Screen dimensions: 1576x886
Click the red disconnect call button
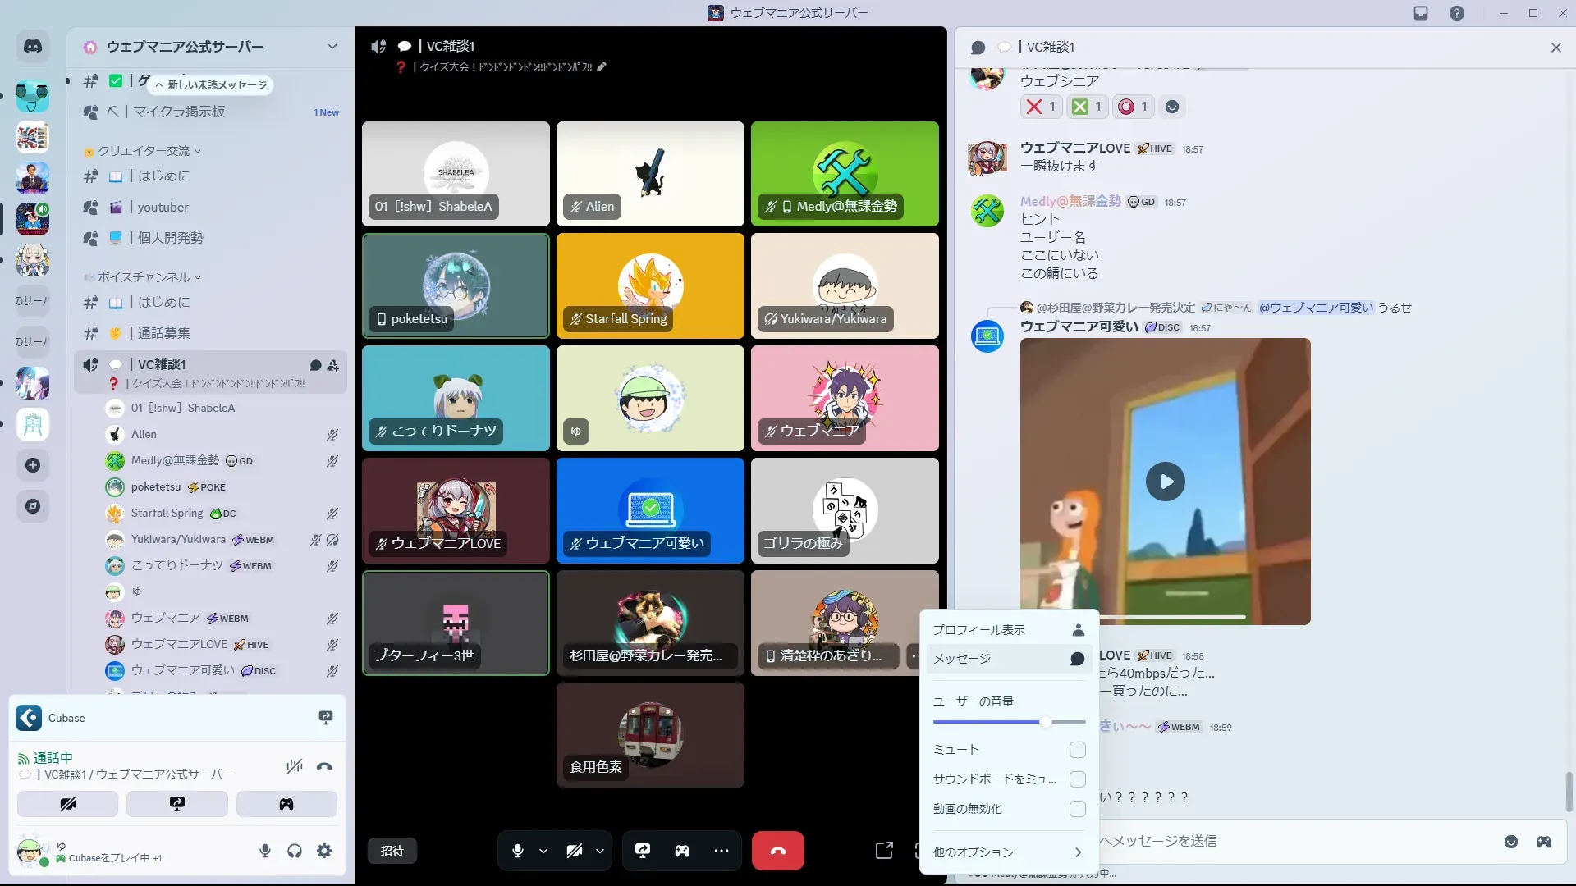tap(777, 851)
